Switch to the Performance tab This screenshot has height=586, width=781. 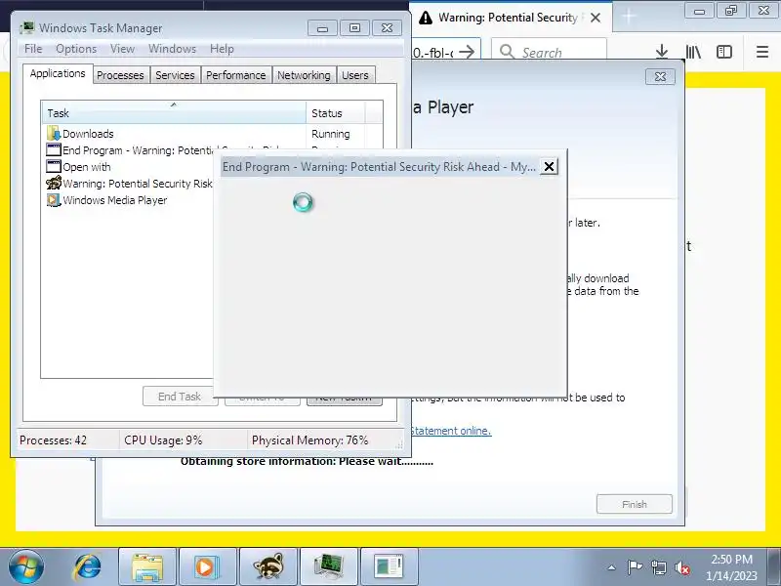tap(235, 75)
